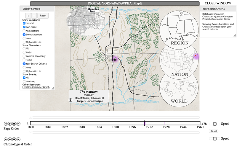Screen dimensions: 237x149
Task: Click the 'Ben Robbins, Johannes H.' editors text
Action: 90,98
